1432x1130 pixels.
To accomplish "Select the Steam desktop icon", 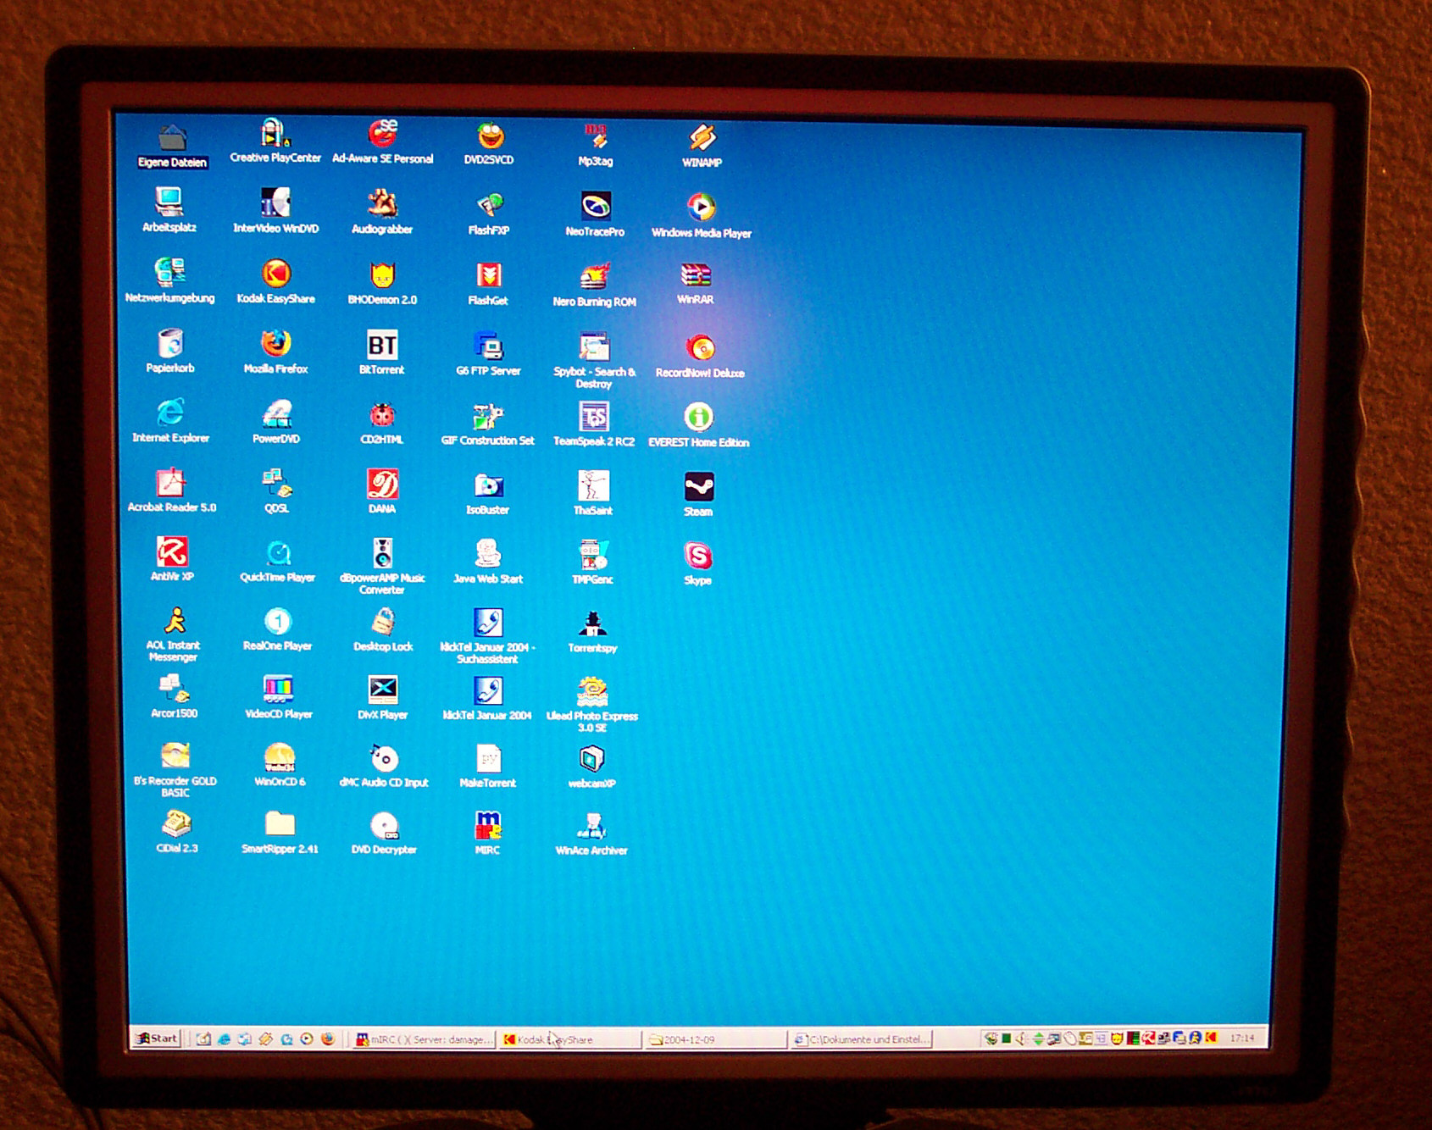I will [x=699, y=488].
